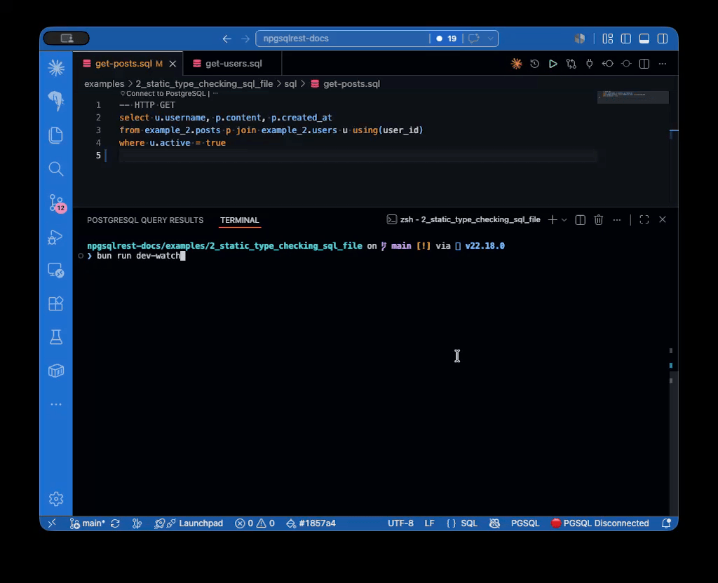
Task: Split the terminal
Action: pyautogui.click(x=580, y=219)
